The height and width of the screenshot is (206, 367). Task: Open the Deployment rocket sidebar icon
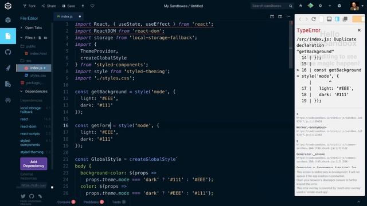pos(8,68)
